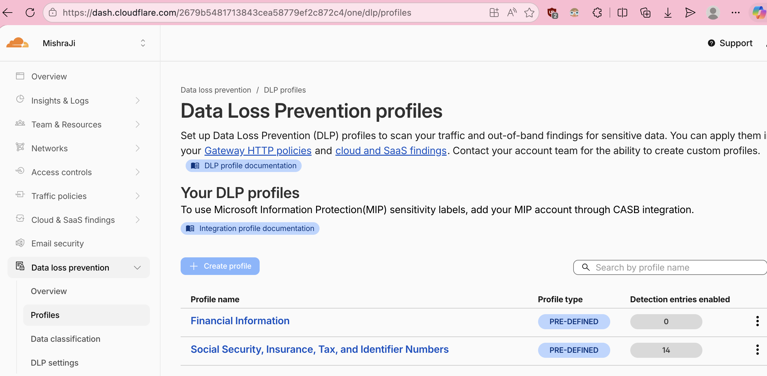Click PRE-DEFINED badge for Financial Information
The height and width of the screenshot is (376, 767).
(574, 321)
